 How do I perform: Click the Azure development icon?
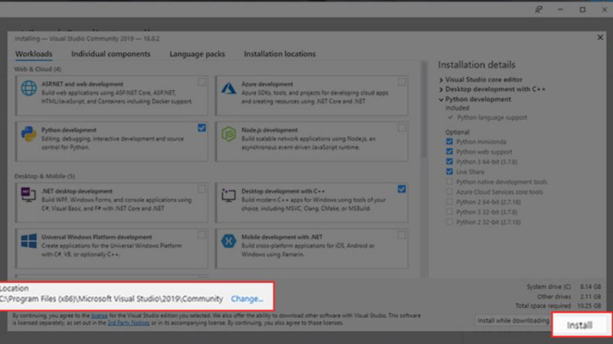click(228, 89)
